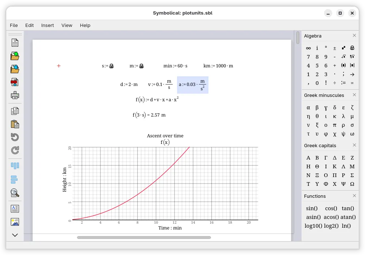The height and width of the screenshot is (255, 365).
Task: Insert log10() function
Action: (x=313, y=226)
